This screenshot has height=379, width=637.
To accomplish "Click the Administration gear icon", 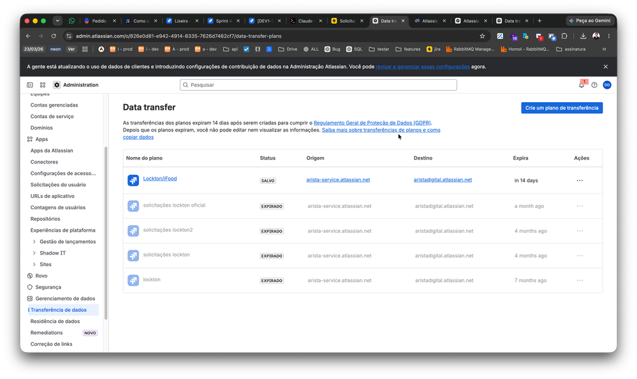I will (57, 85).
